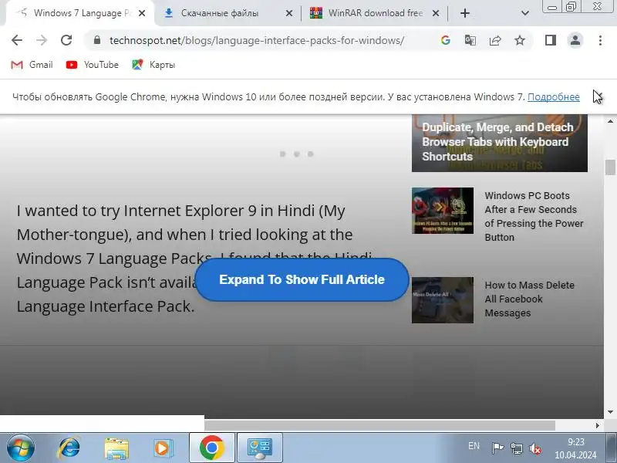Click the vertical scrollbar thumb

[610, 167]
